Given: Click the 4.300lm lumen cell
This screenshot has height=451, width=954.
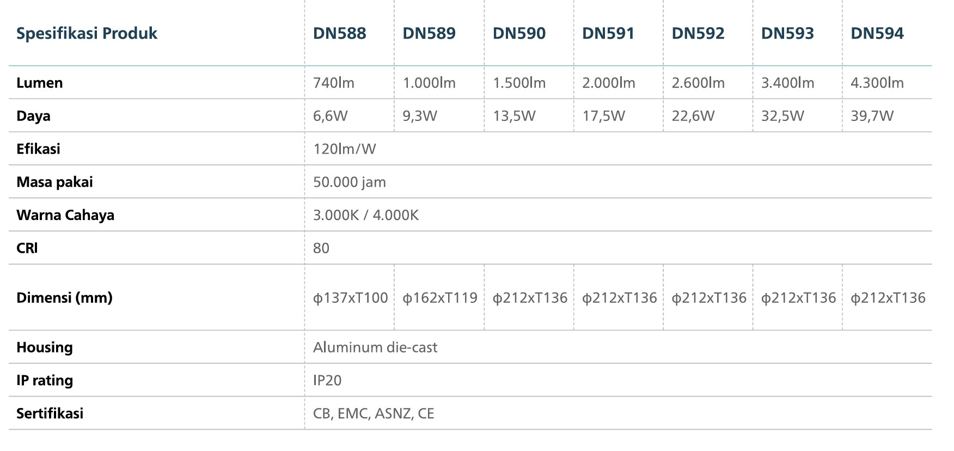Looking at the screenshot, I should point(877,83).
